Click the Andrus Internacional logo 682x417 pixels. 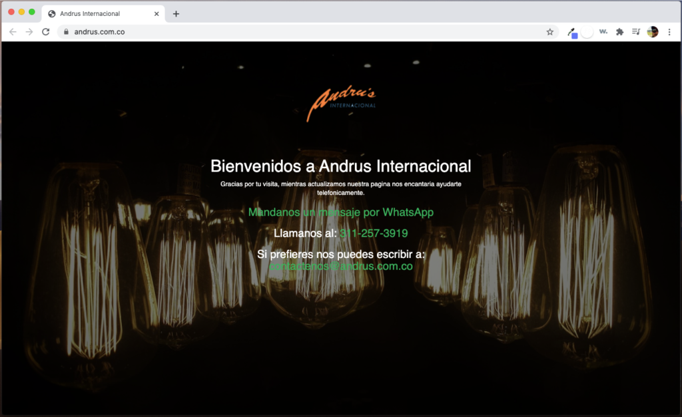(341, 104)
